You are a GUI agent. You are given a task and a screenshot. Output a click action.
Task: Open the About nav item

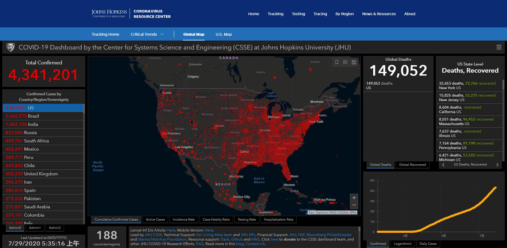pos(410,14)
